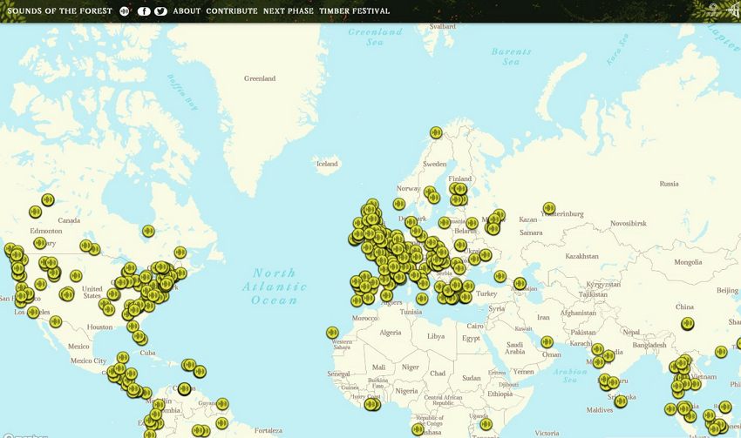
Task: Click the Barents Sea label
Action: click(x=512, y=57)
